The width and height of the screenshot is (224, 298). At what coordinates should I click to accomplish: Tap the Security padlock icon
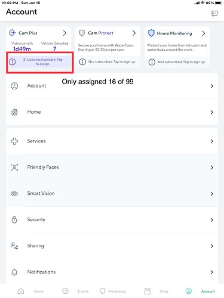[14, 220]
